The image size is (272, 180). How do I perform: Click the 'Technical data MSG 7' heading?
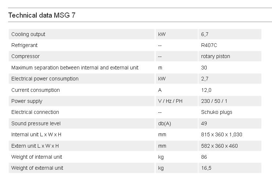point(42,15)
